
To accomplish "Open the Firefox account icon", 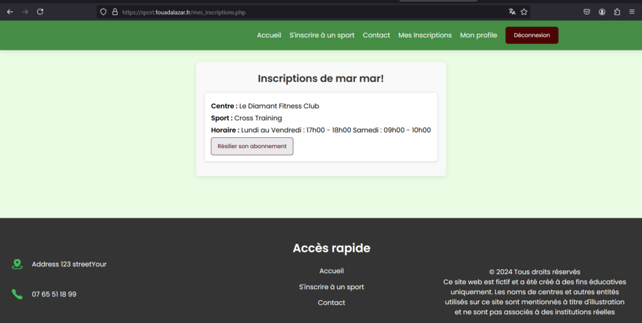I will pyautogui.click(x=602, y=12).
